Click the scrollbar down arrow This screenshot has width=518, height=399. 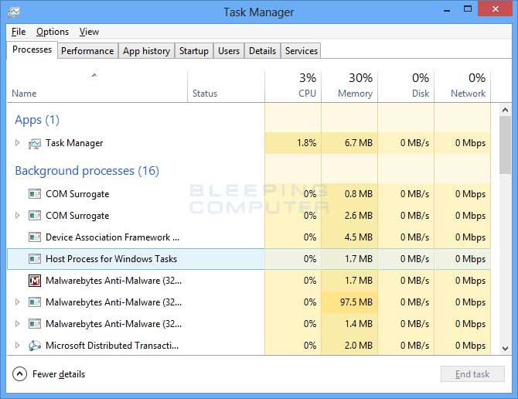505,349
